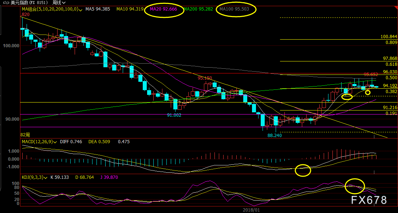The height and width of the screenshot is (213, 398).
Task: Click the MACD histogram value 0.475
Action: coord(124,142)
